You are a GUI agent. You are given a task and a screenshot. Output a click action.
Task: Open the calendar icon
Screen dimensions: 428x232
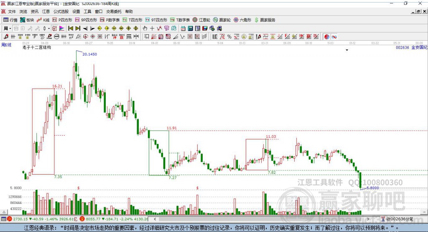point(183,28)
